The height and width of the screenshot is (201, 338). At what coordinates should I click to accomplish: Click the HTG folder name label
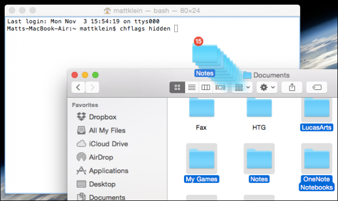pos(259,128)
